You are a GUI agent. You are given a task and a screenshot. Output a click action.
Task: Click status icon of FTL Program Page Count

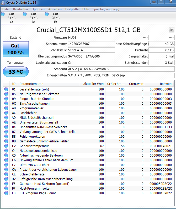point(6,193)
